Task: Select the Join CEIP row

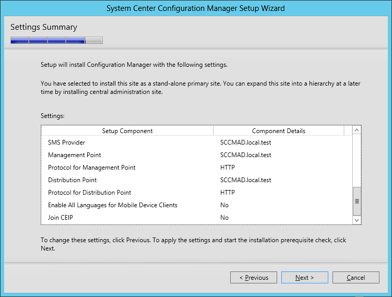Action: pyautogui.click(x=197, y=217)
